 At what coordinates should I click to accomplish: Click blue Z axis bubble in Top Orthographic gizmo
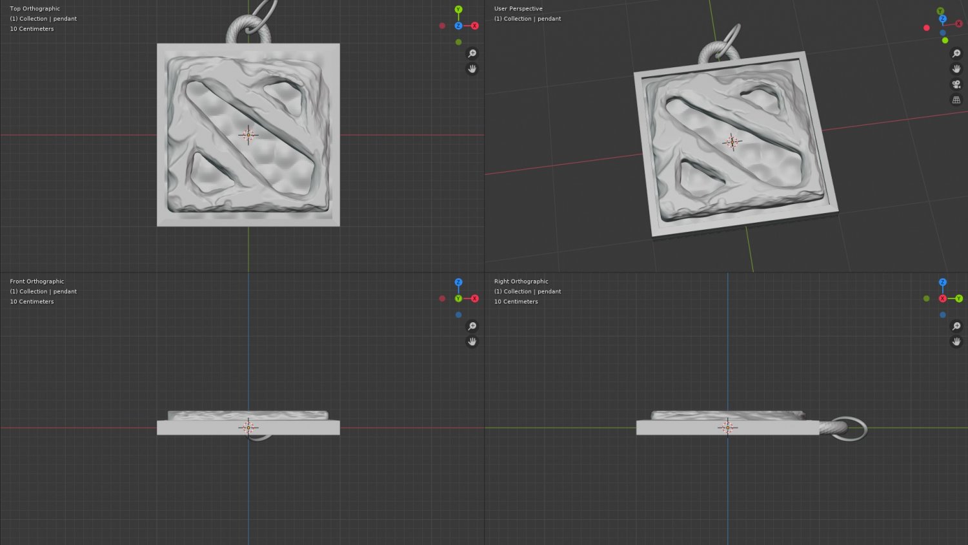(x=458, y=26)
